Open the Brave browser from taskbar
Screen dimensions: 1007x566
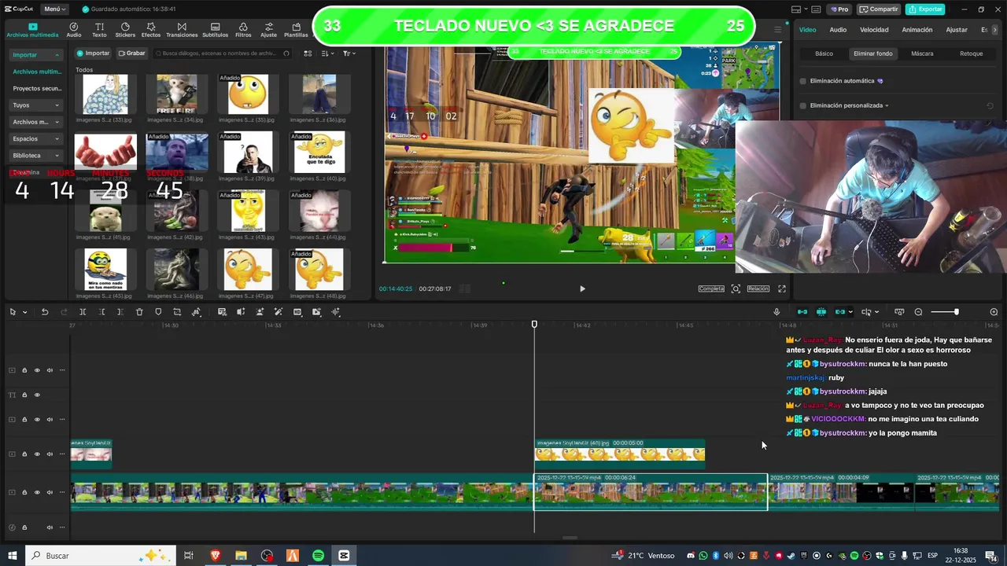click(216, 556)
